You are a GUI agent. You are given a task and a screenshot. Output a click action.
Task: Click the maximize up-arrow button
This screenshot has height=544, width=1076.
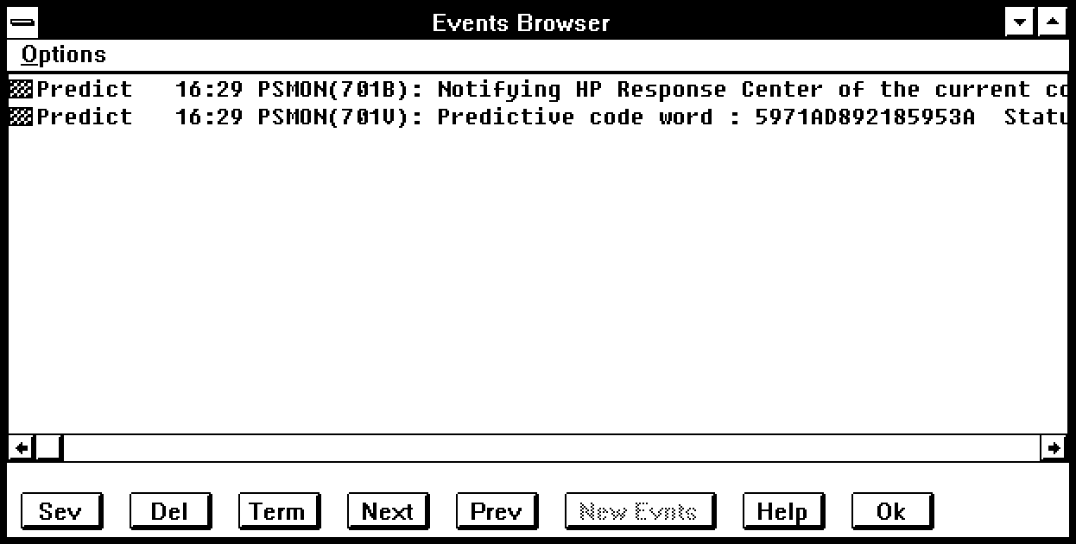pyautogui.click(x=1051, y=22)
